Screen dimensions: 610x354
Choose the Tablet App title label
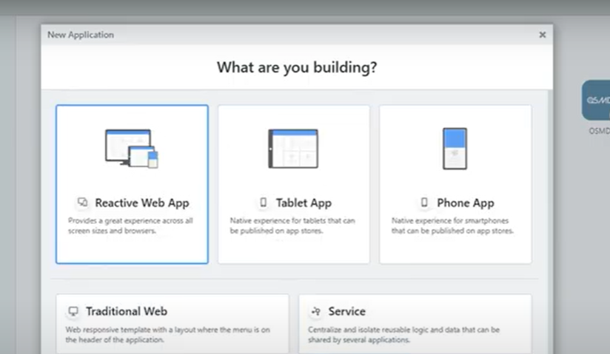pyautogui.click(x=304, y=202)
